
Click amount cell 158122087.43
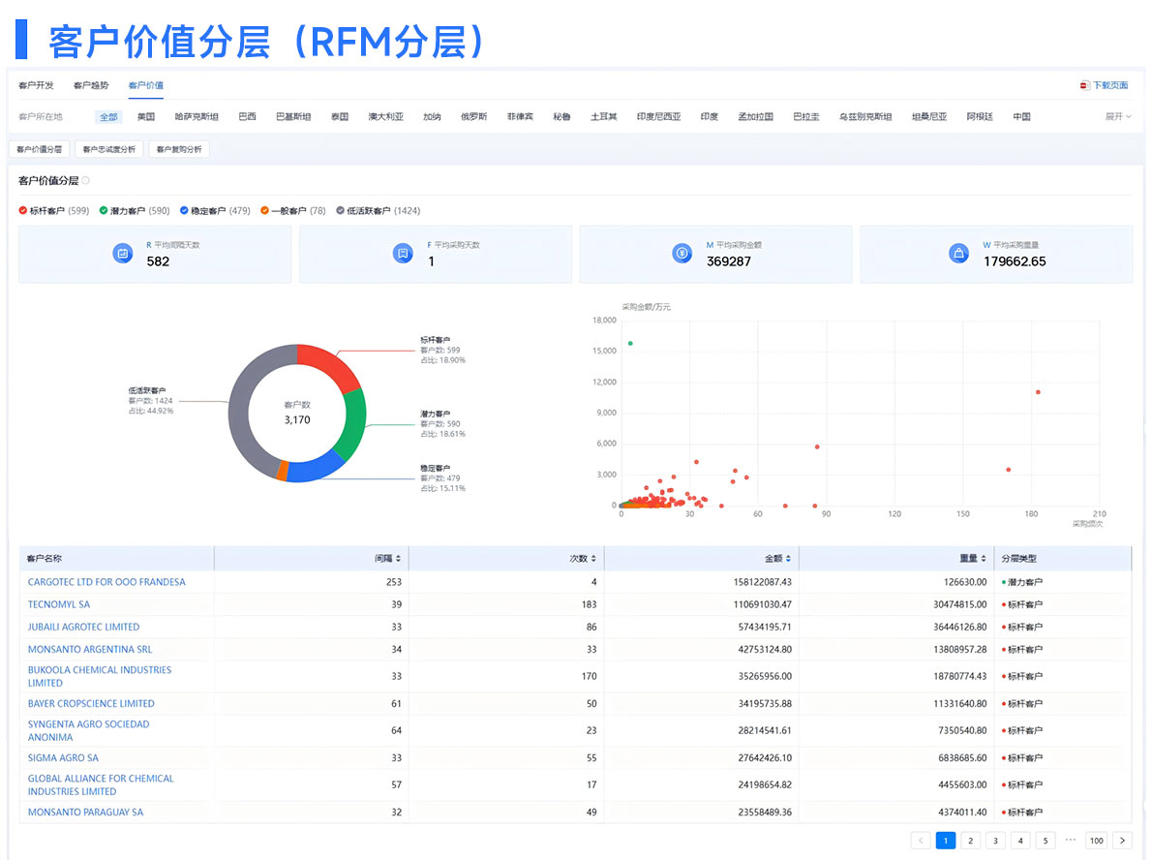pos(763,582)
